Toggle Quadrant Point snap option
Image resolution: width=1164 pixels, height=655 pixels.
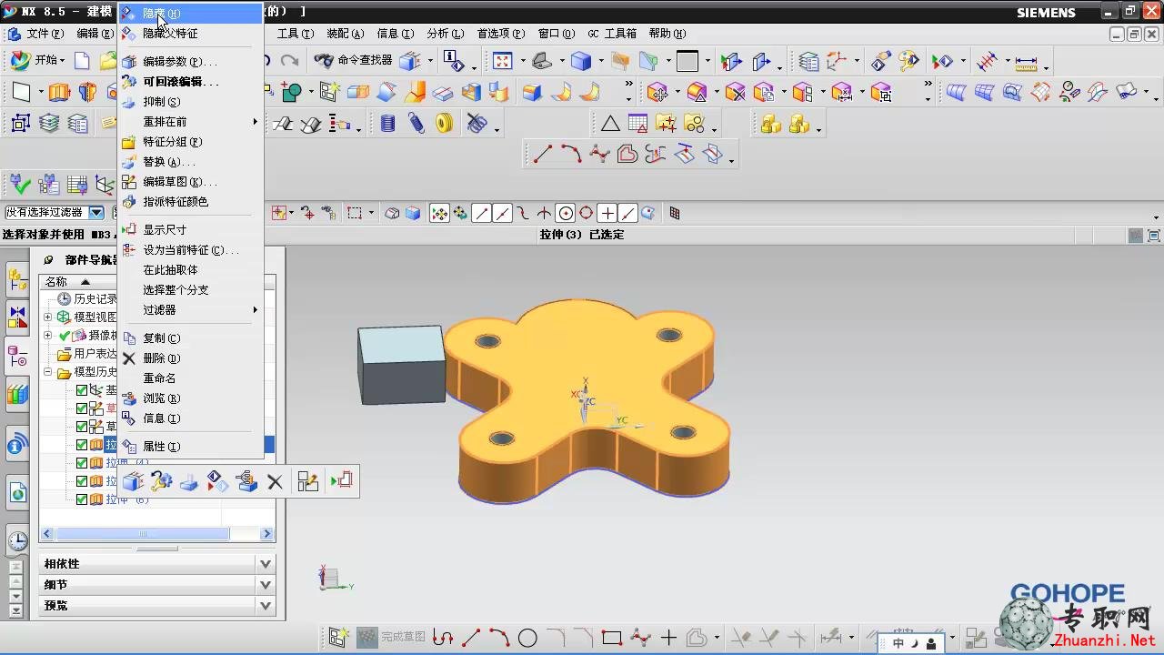click(x=587, y=213)
